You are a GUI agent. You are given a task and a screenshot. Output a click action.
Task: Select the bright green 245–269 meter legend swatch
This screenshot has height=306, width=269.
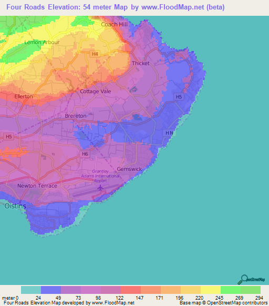click(x=231, y=290)
